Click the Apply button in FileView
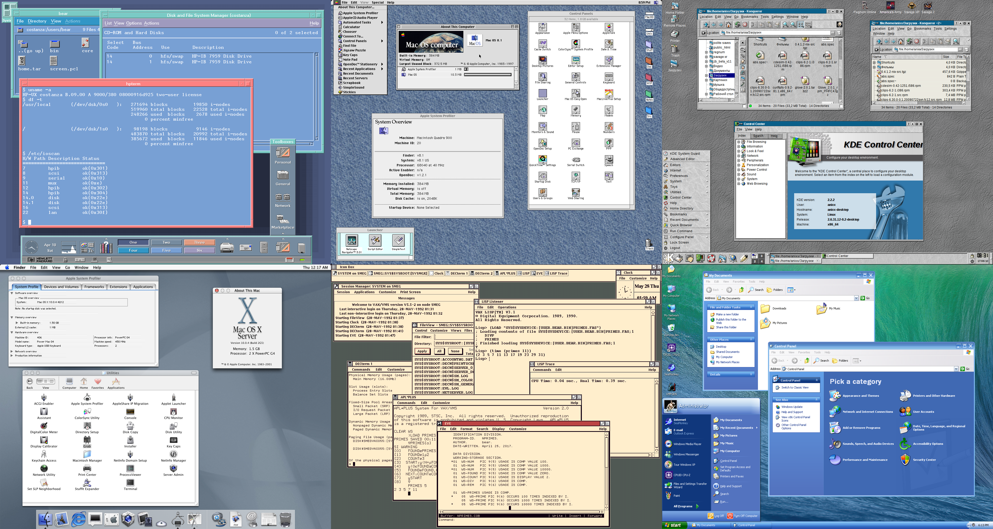 tap(422, 351)
